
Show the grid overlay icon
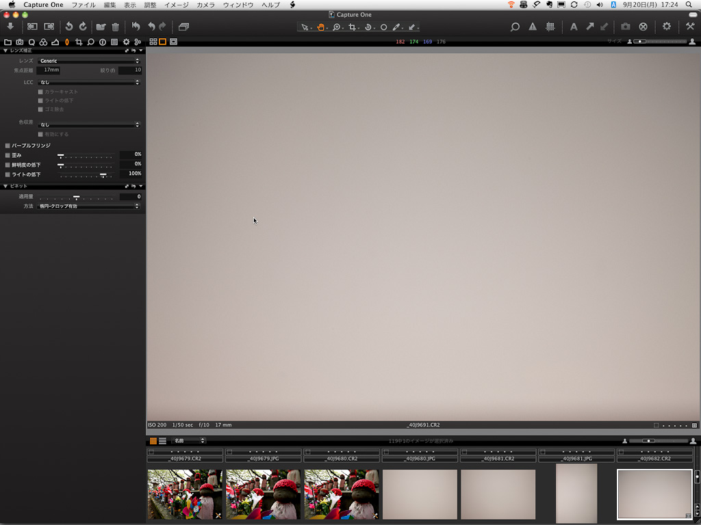click(x=550, y=27)
